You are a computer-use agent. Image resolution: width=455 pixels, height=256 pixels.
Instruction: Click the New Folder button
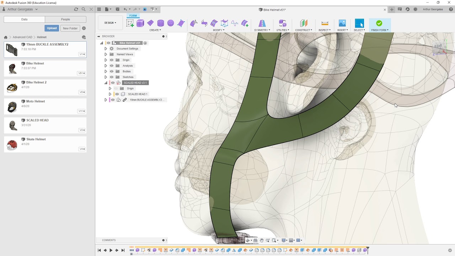70,28
